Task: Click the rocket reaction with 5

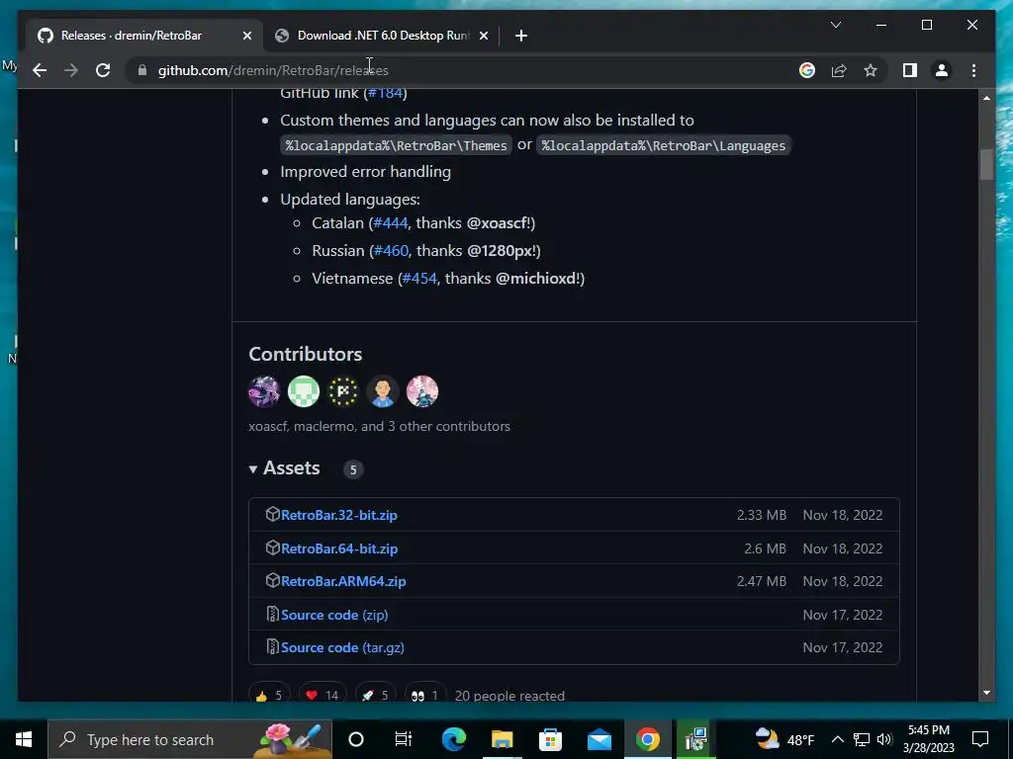Action: [375, 695]
